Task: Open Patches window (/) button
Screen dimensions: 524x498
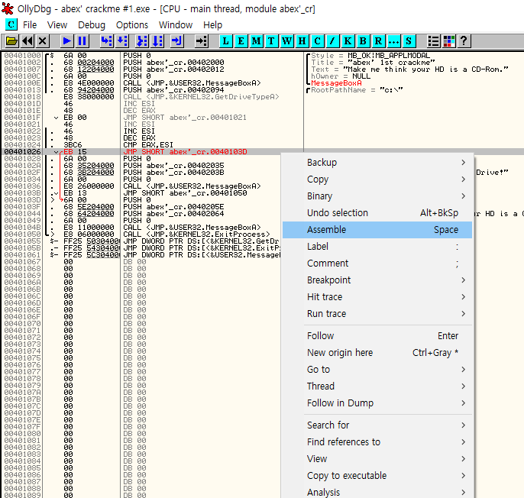Action: 332,41
